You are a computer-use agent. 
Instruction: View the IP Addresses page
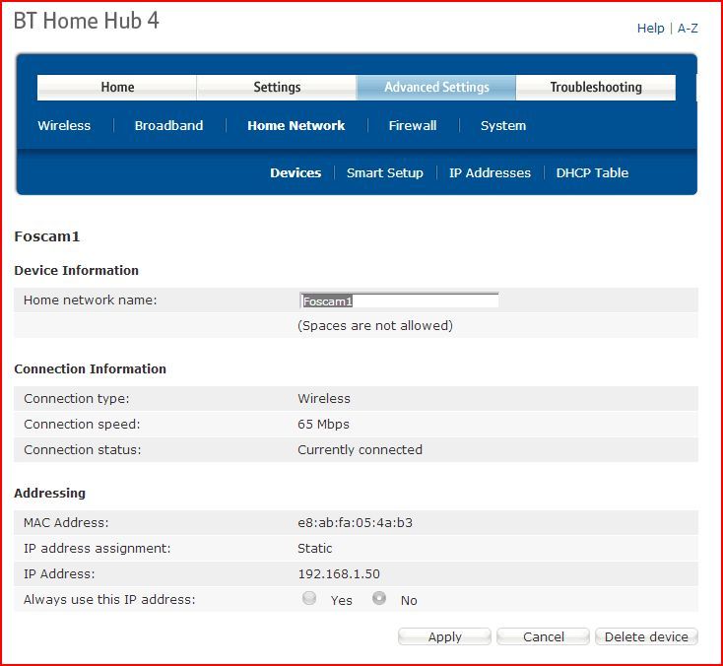click(x=490, y=173)
